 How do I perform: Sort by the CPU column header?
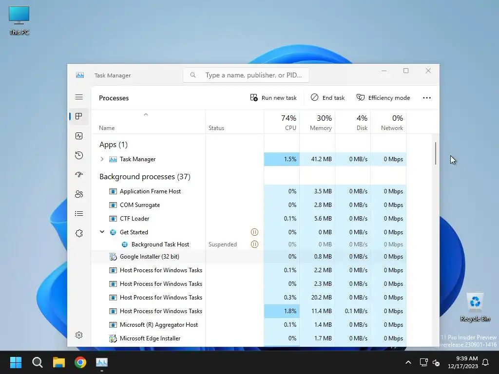click(x=282, y=122)
